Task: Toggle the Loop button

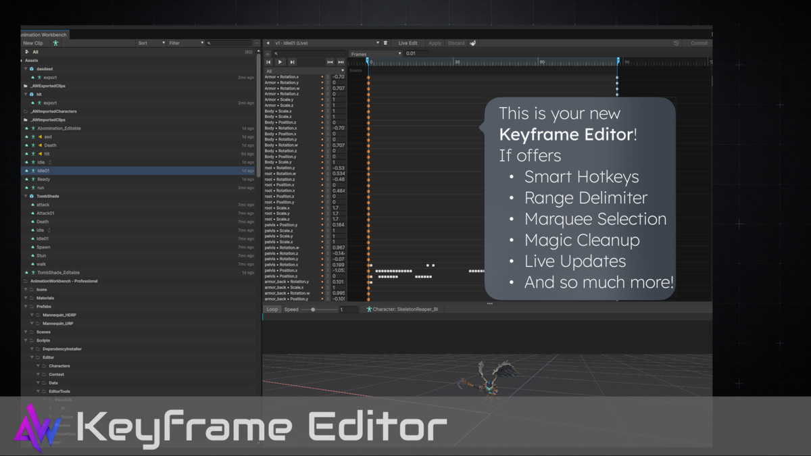Action: click(x=272, y=309)
